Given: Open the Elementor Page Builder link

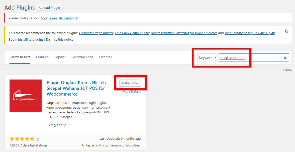Looking at the screenshot, I should click(96, 33).
